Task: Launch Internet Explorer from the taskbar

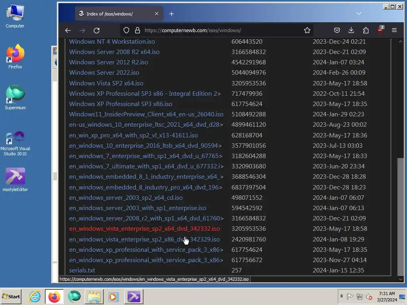Action: point(35,296)
